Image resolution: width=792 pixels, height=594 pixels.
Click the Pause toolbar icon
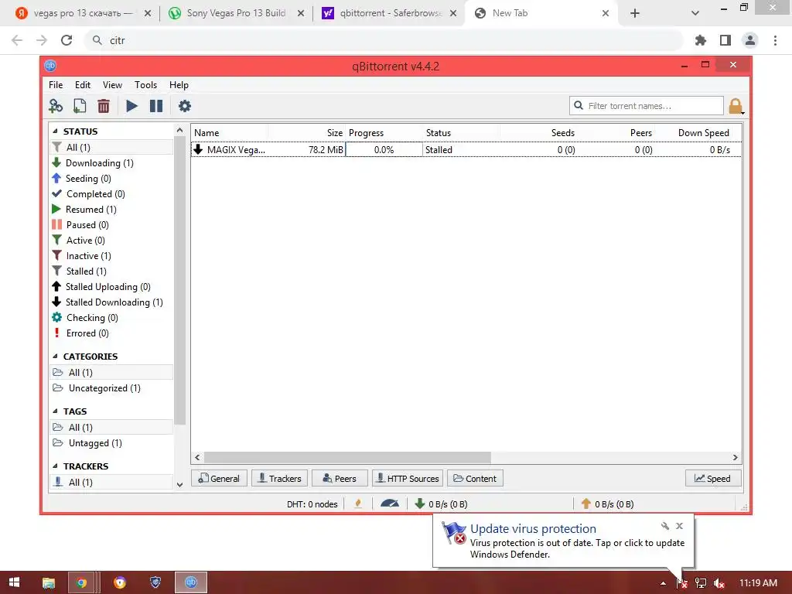[156, 106]
